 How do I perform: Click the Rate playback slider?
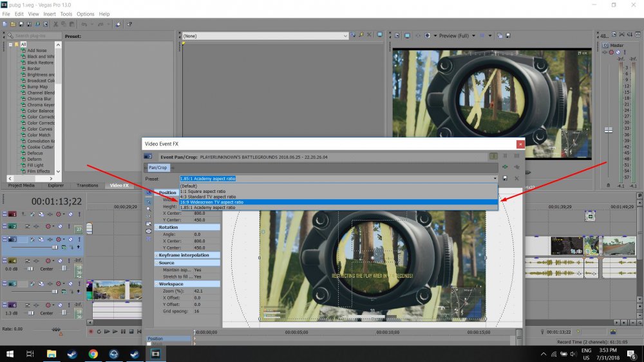click(56, 329)
